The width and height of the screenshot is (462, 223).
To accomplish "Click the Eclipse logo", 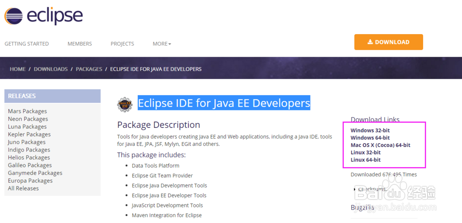I will pyautogui.click(x=43, y=16).
